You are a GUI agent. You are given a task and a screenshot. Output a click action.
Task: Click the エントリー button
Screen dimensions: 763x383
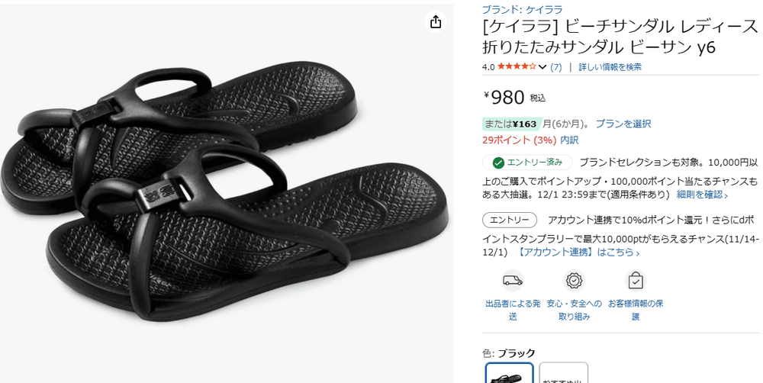(510, 220)
